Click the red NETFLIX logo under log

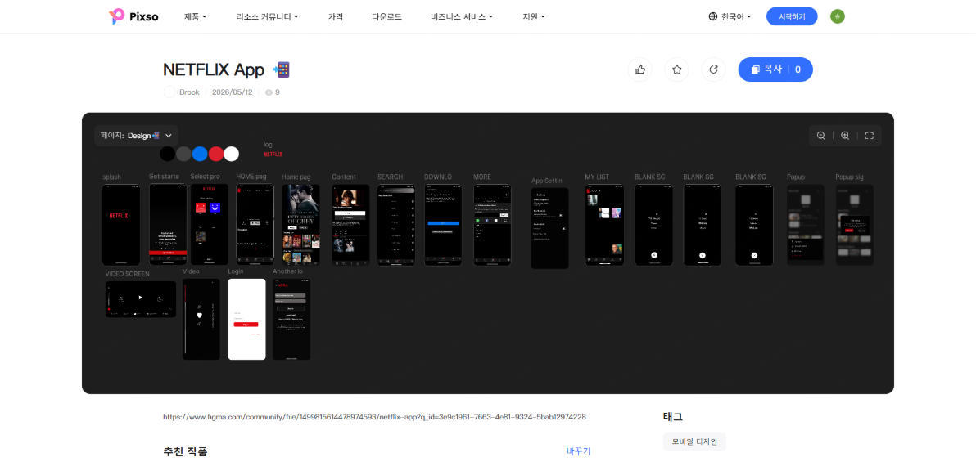coord(273,154)
